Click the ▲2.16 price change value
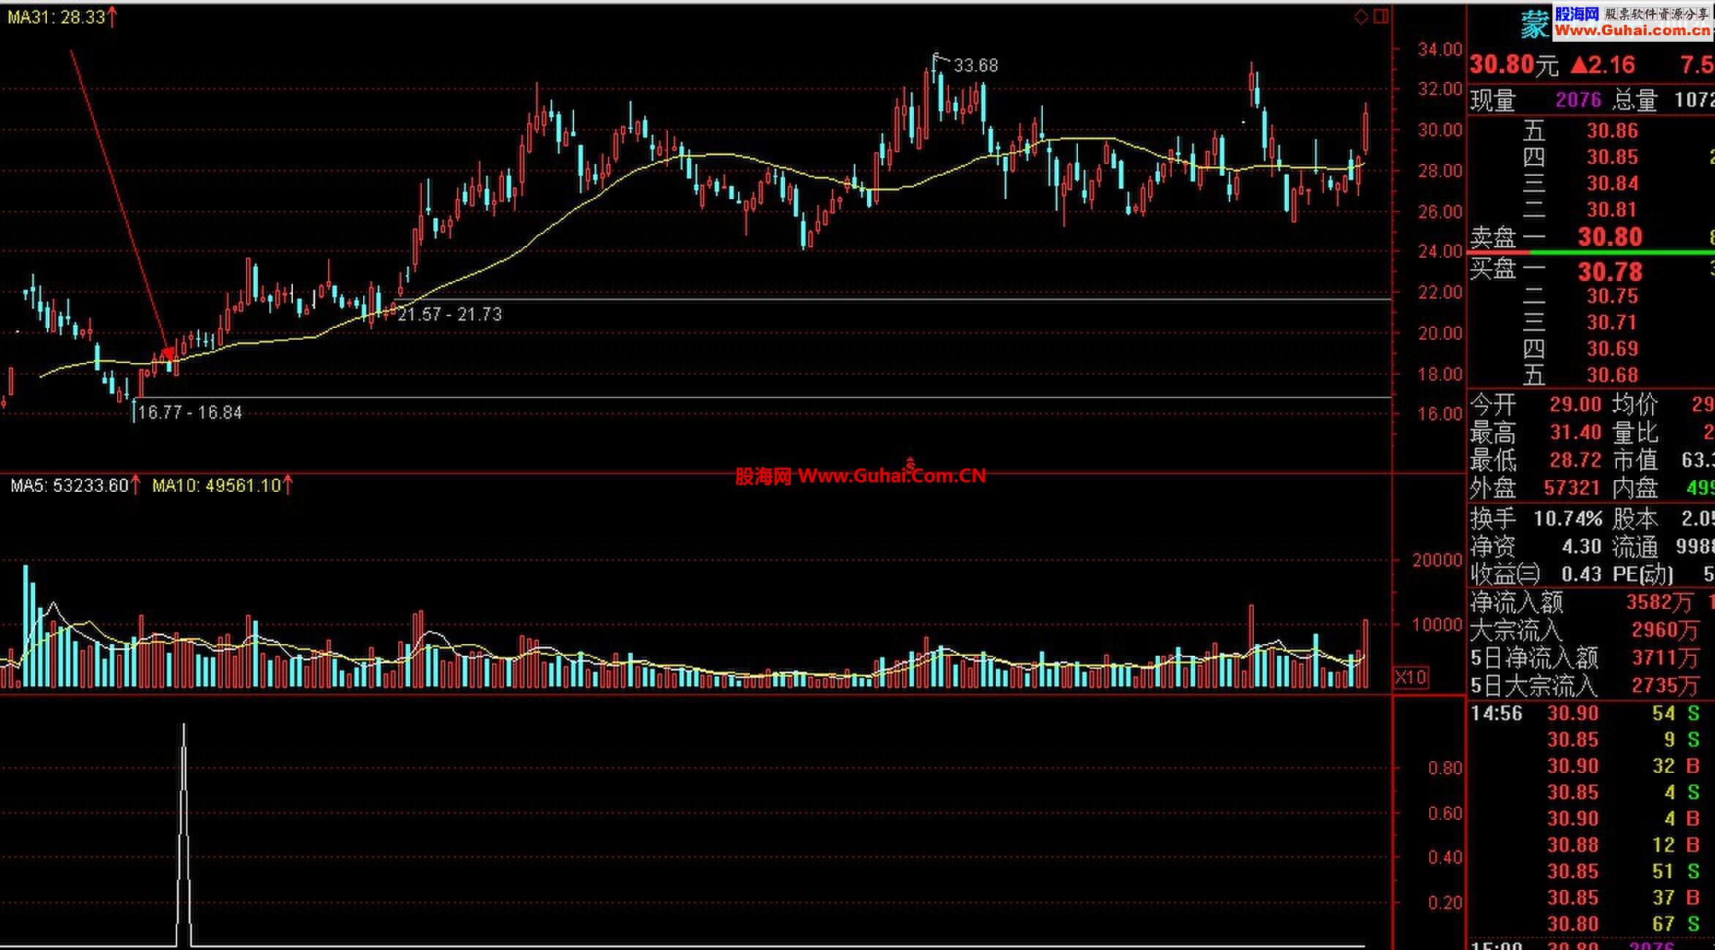This screenshot has height=950, width=1715. click(1603, 65)
